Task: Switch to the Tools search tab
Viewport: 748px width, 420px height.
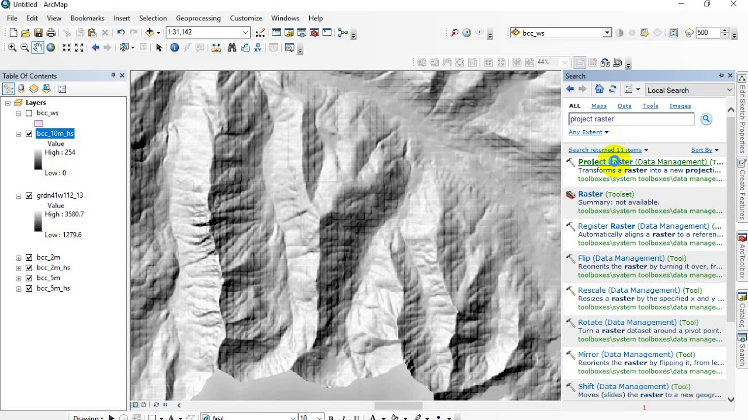Action: pyautogui.click(x=650, y=106)
